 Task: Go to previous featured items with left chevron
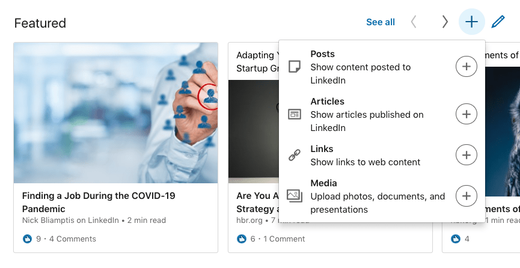pyautogui.click(x=414, y=22)
